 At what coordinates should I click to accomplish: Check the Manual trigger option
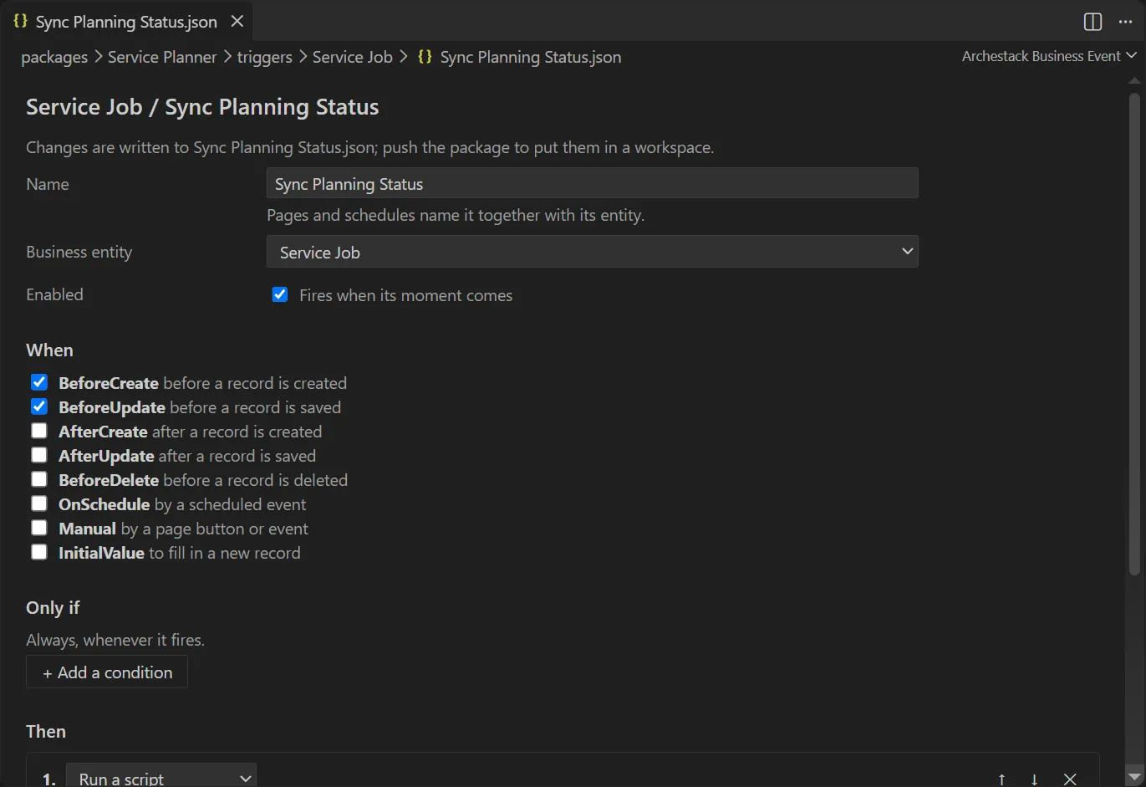(x=39, y=528)
